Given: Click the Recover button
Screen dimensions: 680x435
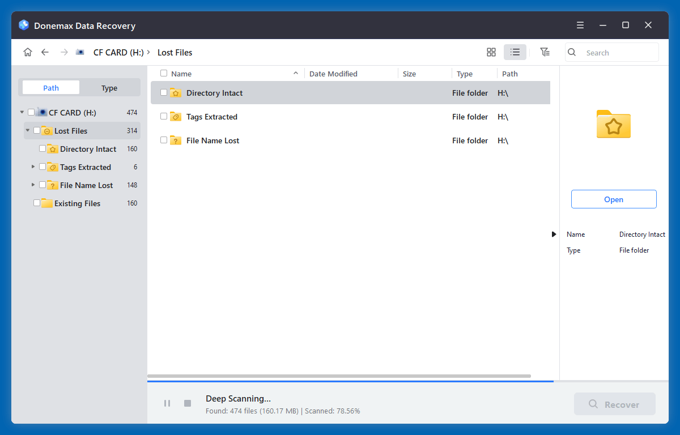Looking at the screenshot, I should point(614,403).
